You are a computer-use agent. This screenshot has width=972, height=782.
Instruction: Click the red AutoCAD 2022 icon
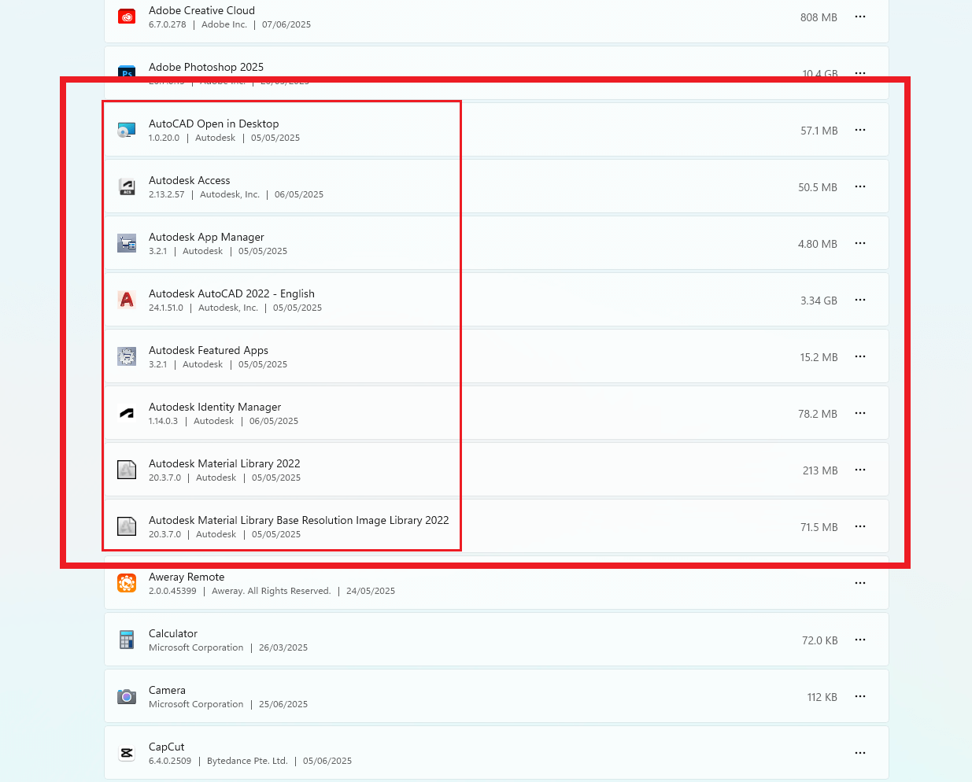pos(127,300)
